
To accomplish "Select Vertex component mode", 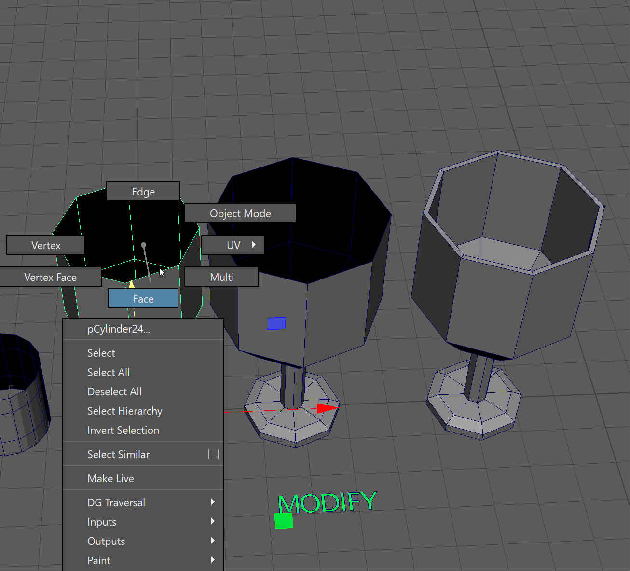I will (x=46, y=245).
